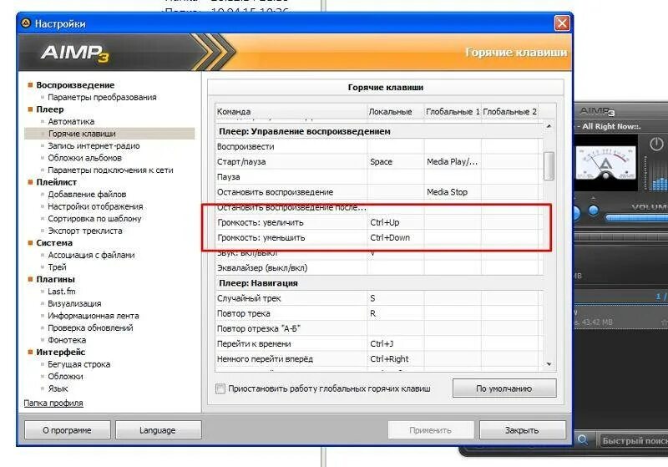Select the Плеер category
Screen dimensions: 668x467
(50, 109)
